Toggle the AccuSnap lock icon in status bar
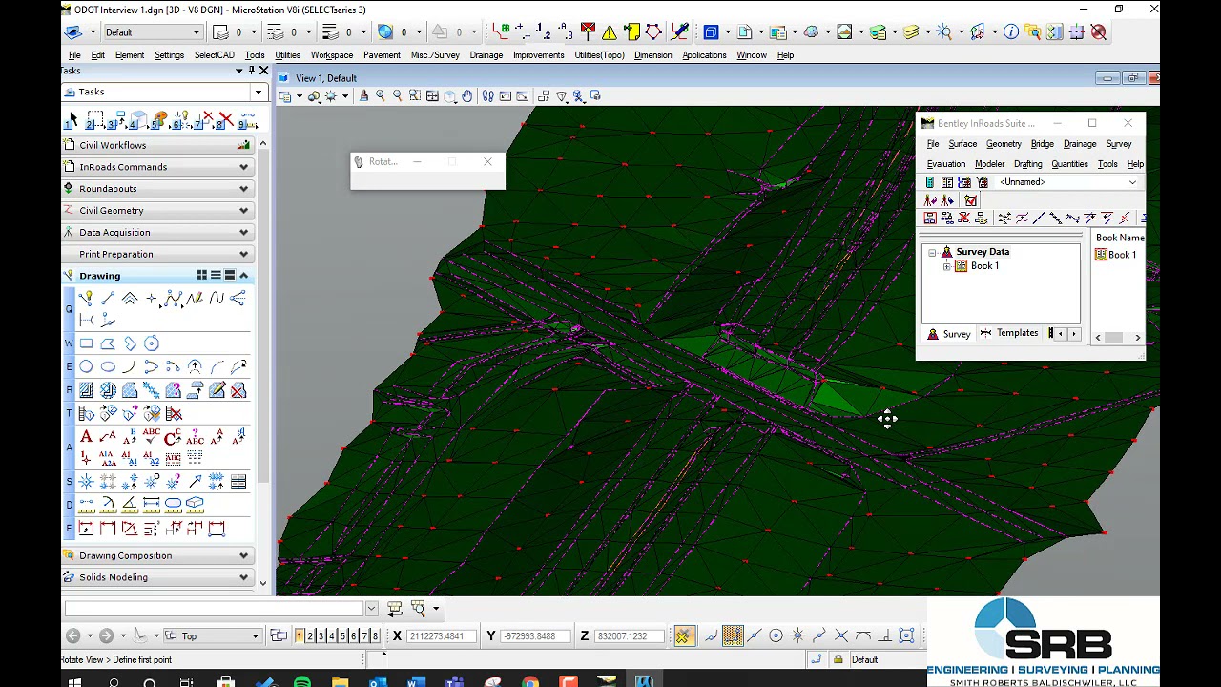The height and width of the screenshot is (687, 1221). click(x=838, y=660)
